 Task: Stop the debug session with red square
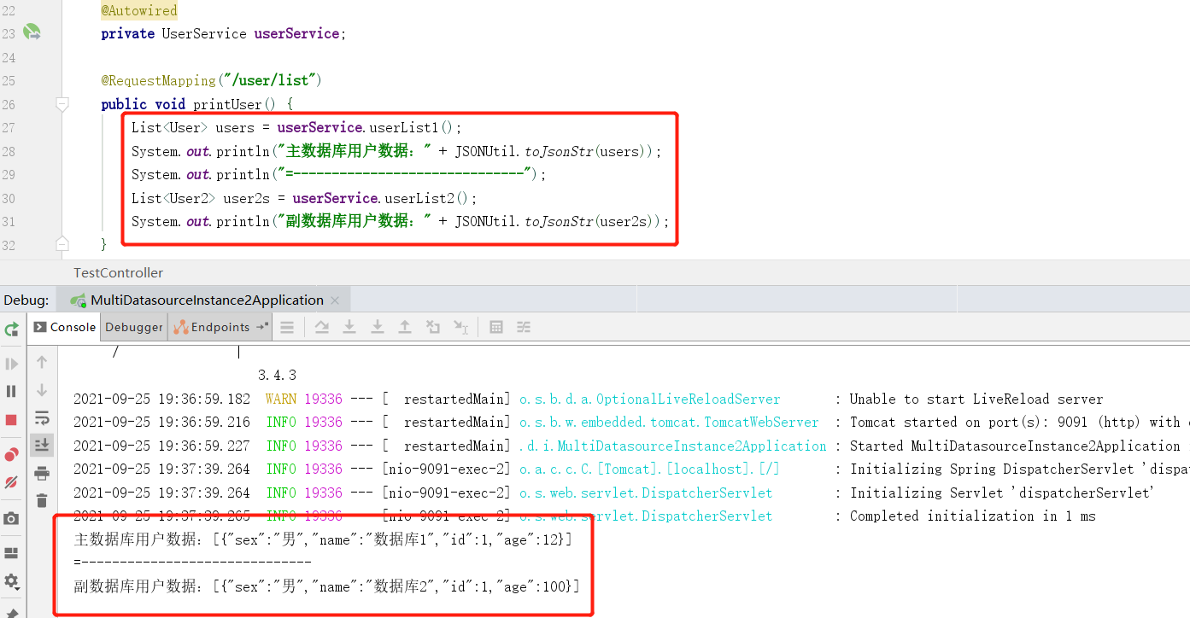12,420
